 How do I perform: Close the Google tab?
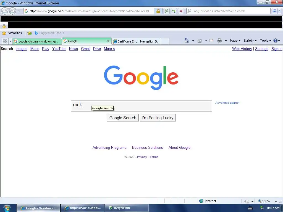click(x=108, y=41)
